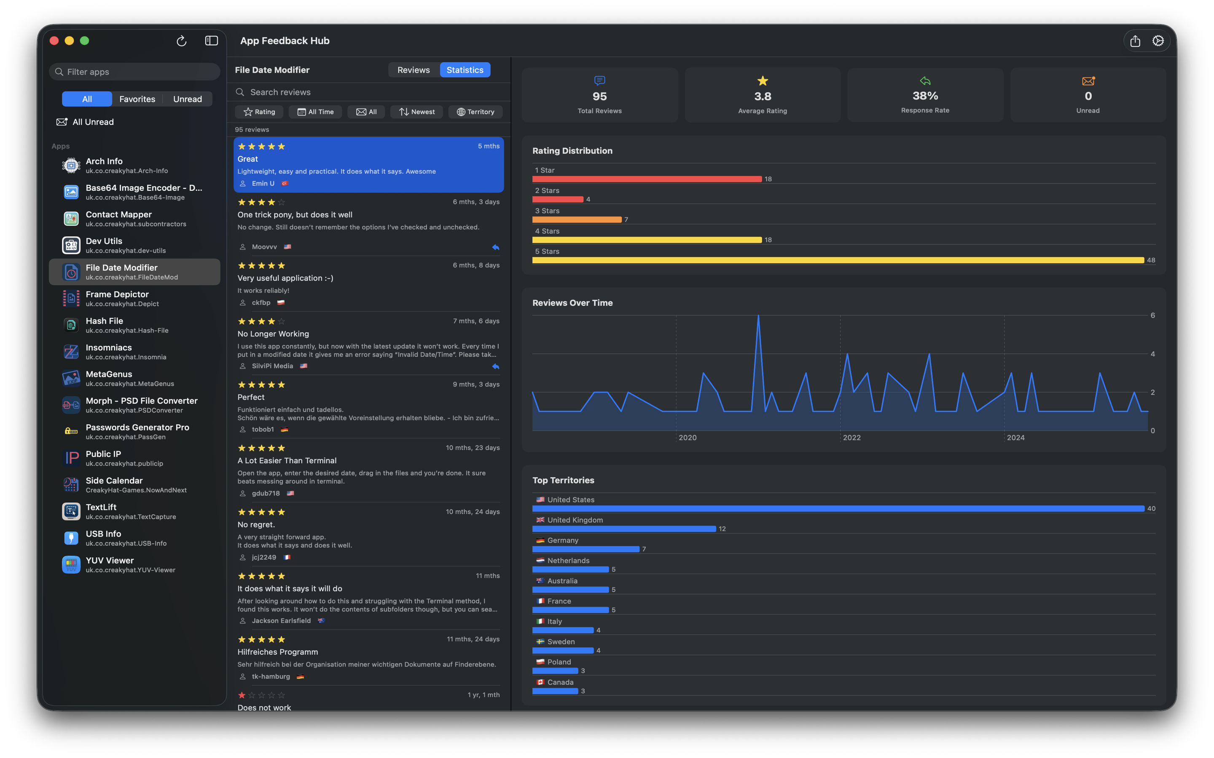Toggle the sidebar visibility icon
1214x758 pixels.
[211, 40]
